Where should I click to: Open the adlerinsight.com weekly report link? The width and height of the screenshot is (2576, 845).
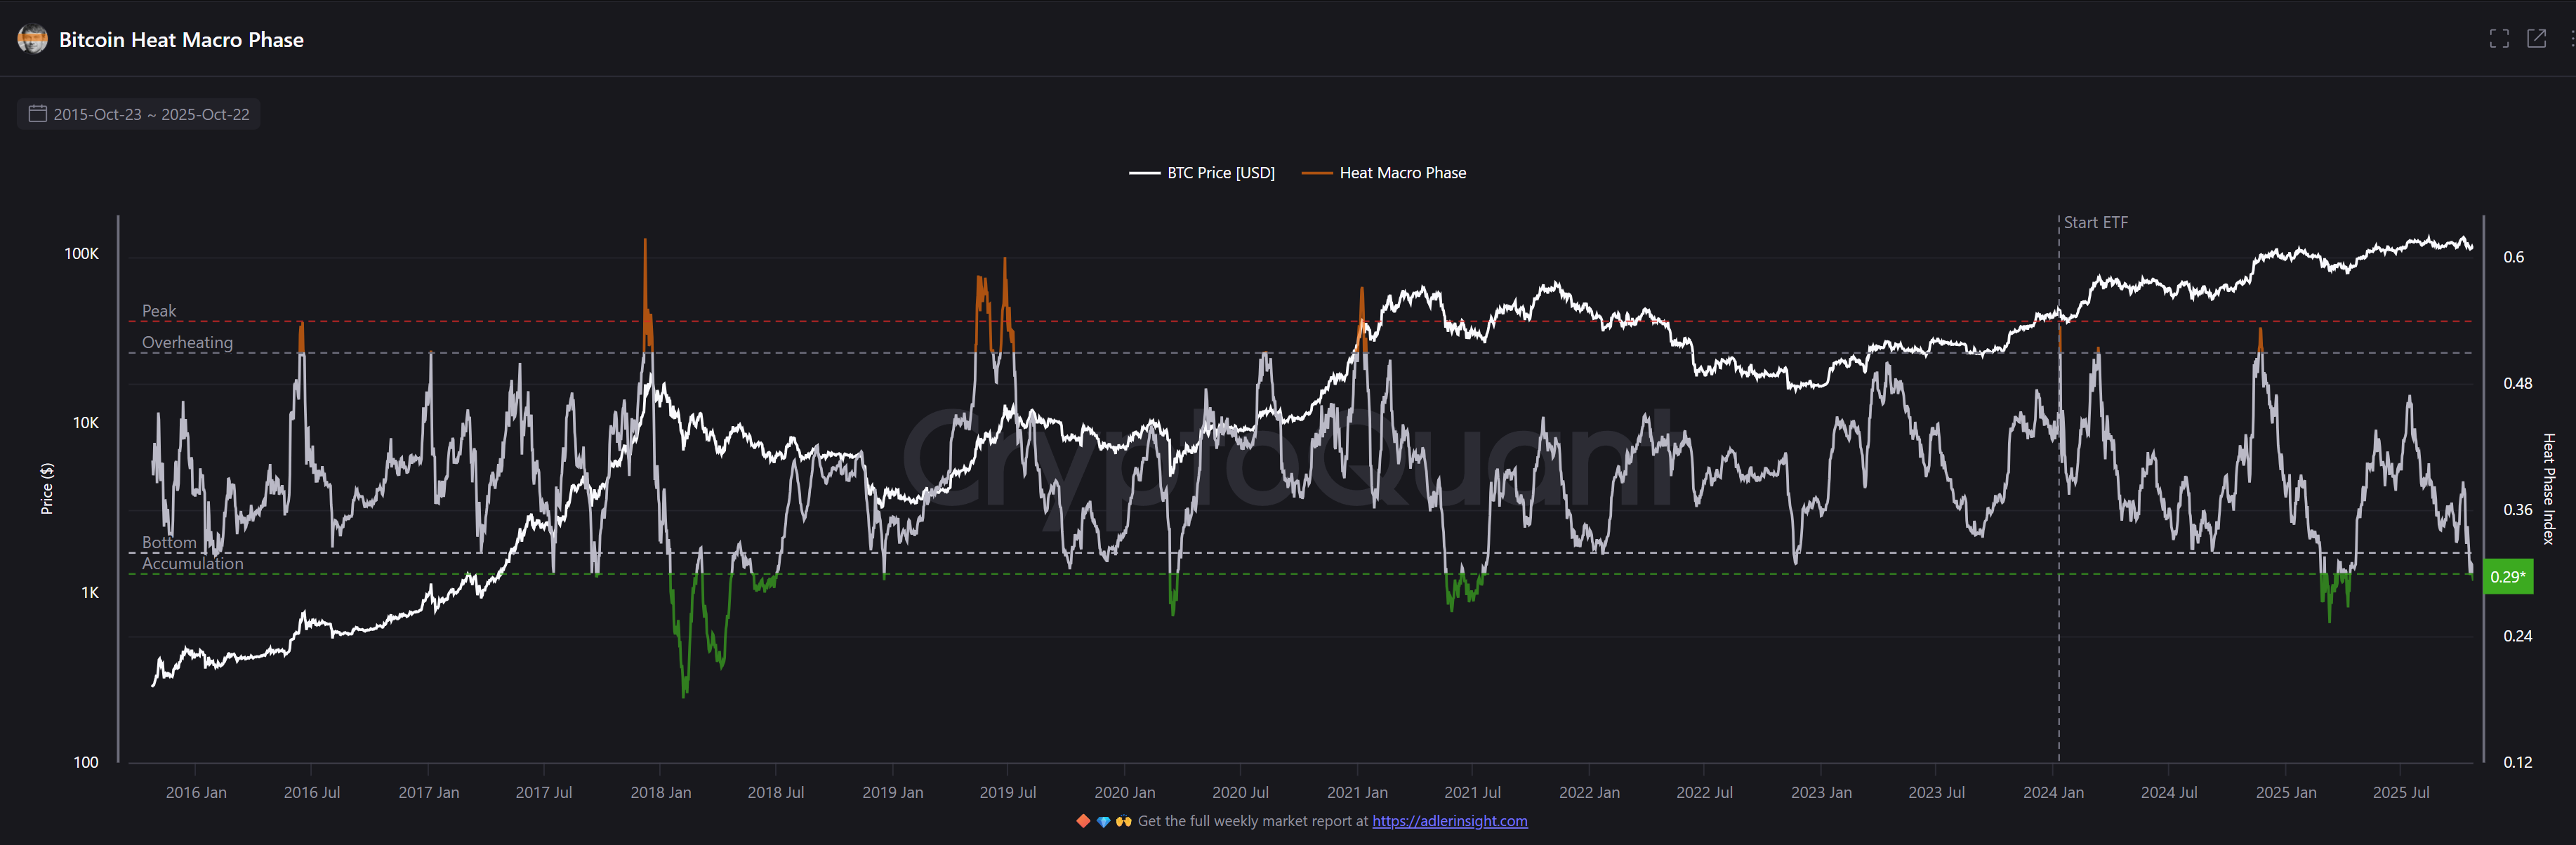[x=1449, y=821]
